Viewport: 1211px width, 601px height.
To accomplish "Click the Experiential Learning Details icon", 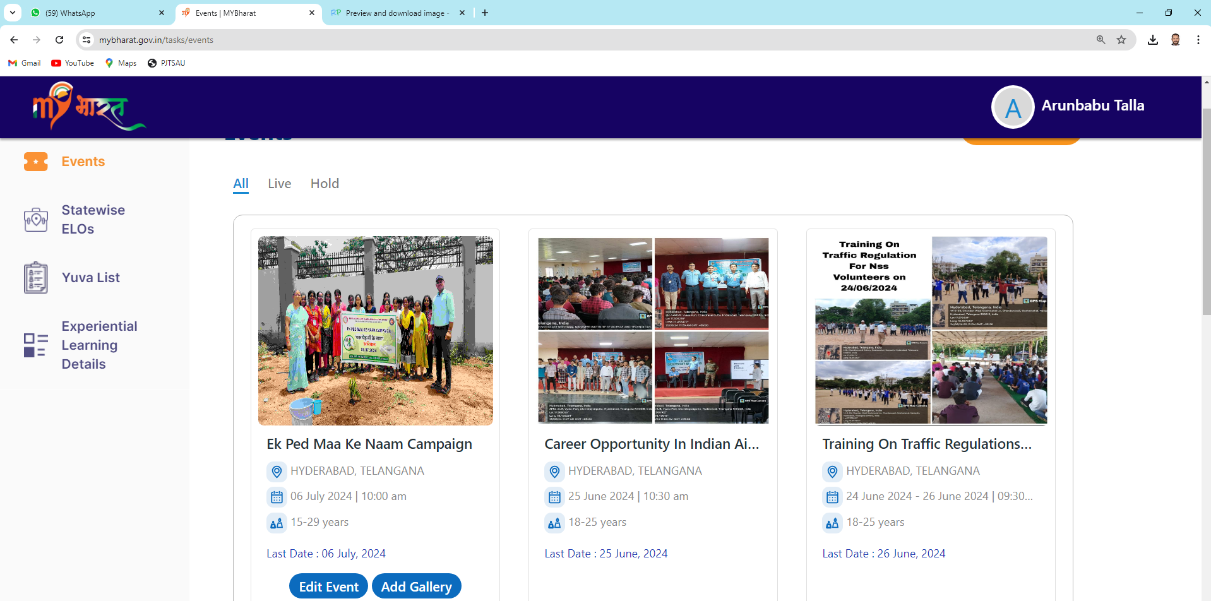I will 36,345.
